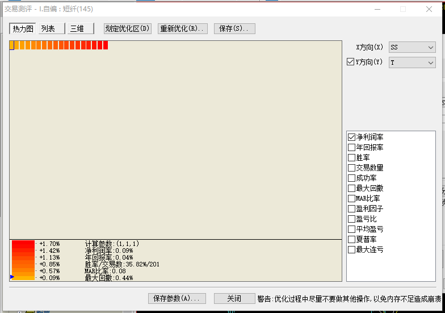This screenshot has height=313, width=445.
Task: Click the 计算参数:(1,1,1) text
Action: pyautogui.click(x=112, y=243)
